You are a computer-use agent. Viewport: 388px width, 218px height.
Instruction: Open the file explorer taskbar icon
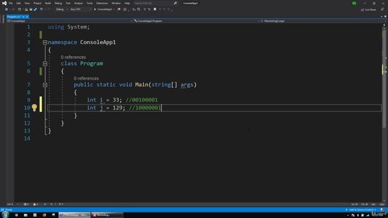pos(25,215)
